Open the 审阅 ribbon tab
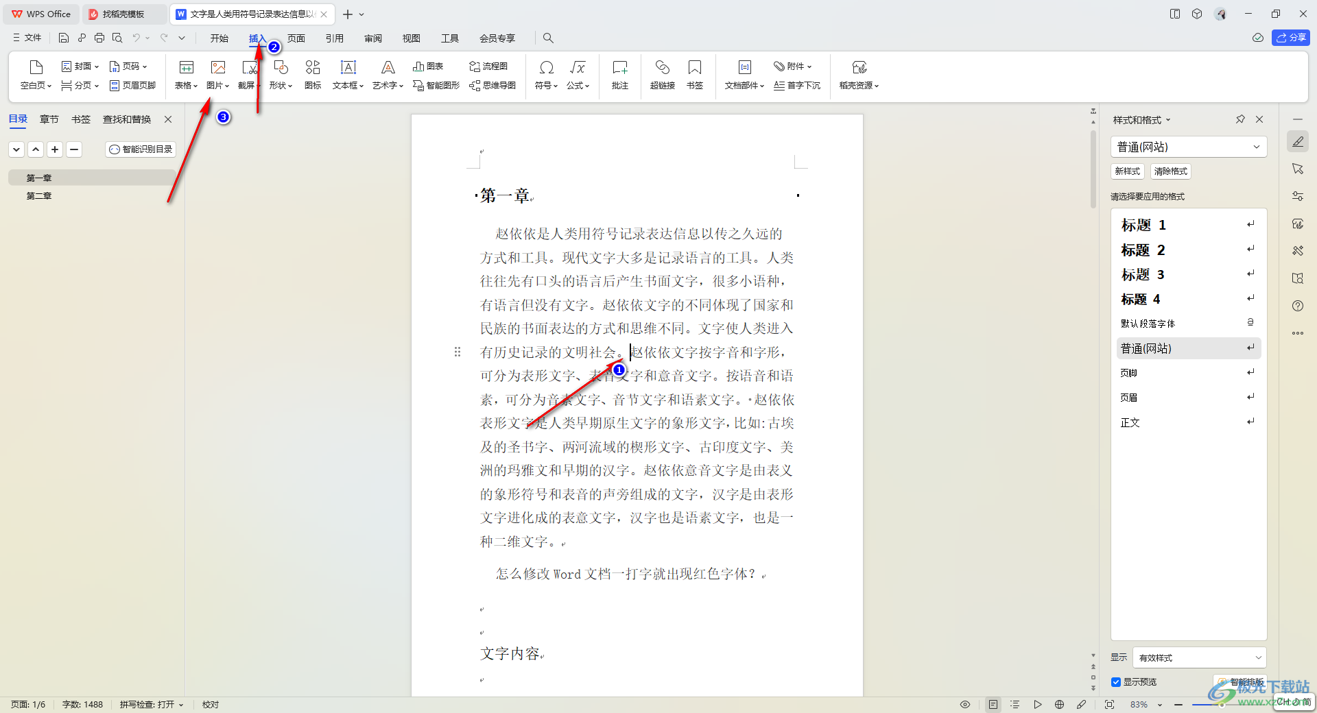Viewport: 1317px width, 713px height. click(x=373, y=38)
